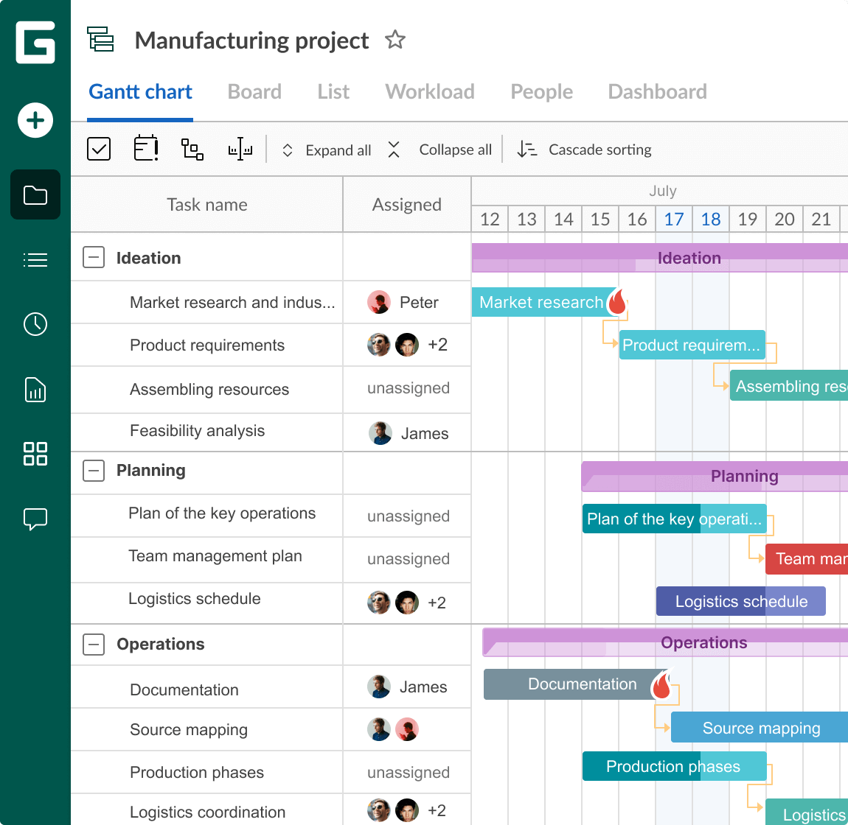The width and height of the screenshot is (848, 825).
Task: Collapse the Operations task group
Action: pyautogui.click(x=93, y=644)
